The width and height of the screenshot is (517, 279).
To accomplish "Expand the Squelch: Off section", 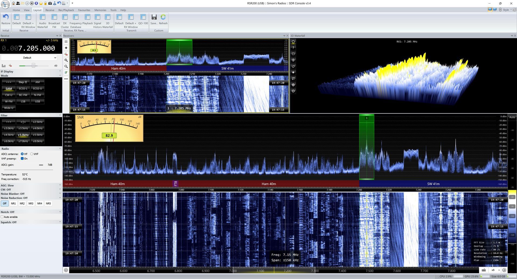I will (x=60, y=222).
